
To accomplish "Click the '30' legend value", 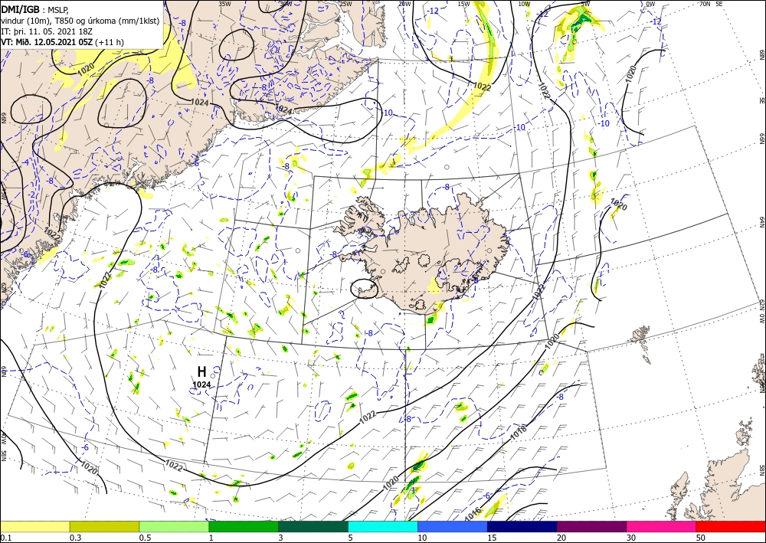I will 631,538.
